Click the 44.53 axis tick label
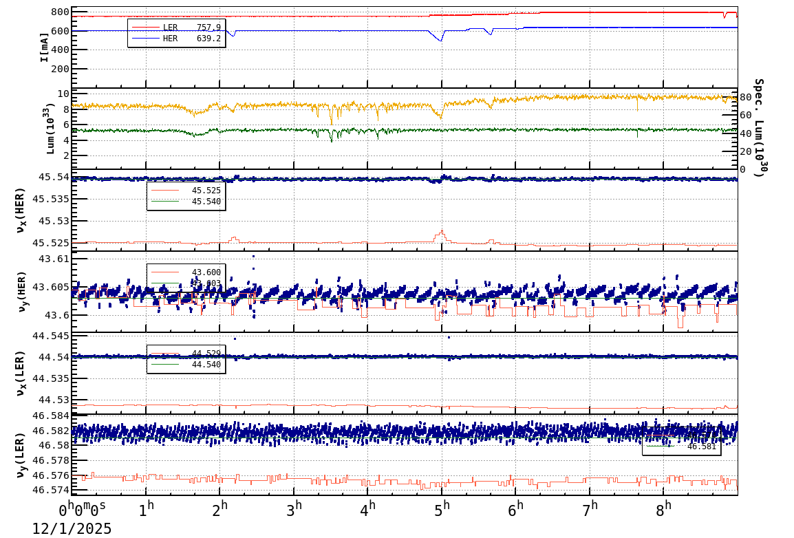 coord(54,400)
